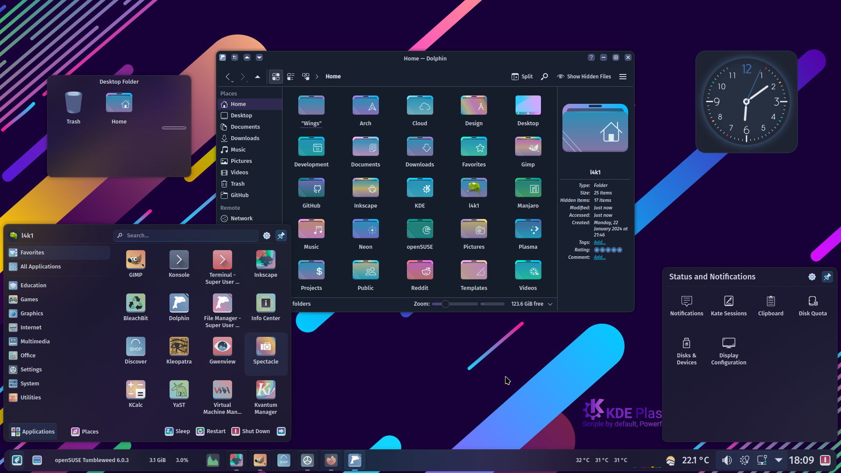
Task: Click Add tags link in Dolphin info panel
Action: point(600,243)
